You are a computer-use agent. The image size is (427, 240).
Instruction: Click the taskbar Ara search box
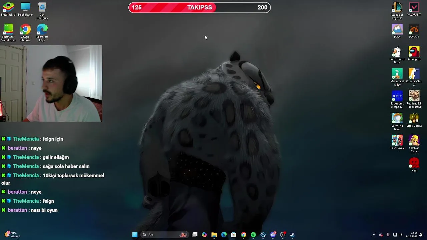[x=165, y=235]
